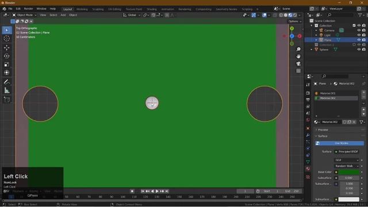Viewport: 368px width, 207px height.
Task: Expand the Camera object in outliner
Action: pyautogui.click(x=316, y=30)
